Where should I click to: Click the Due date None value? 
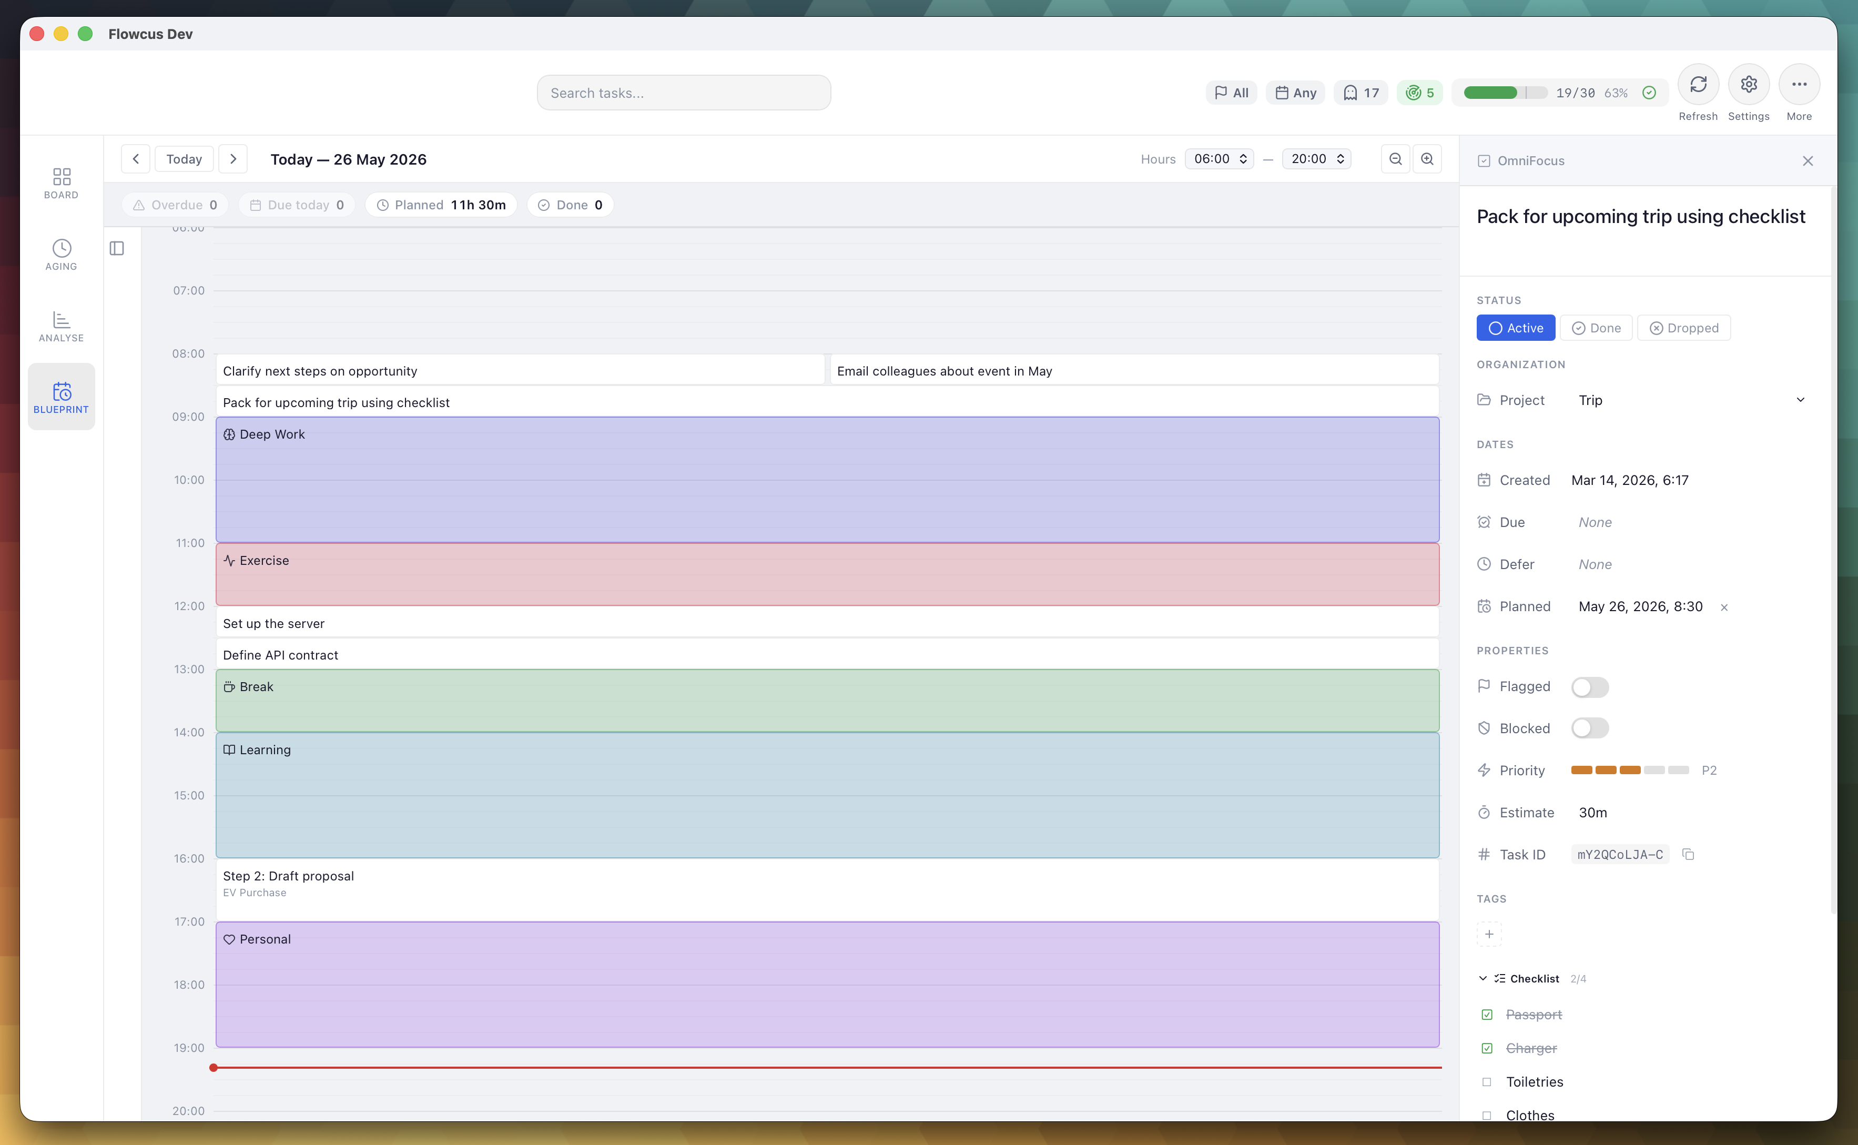[x=1595, y=522]
